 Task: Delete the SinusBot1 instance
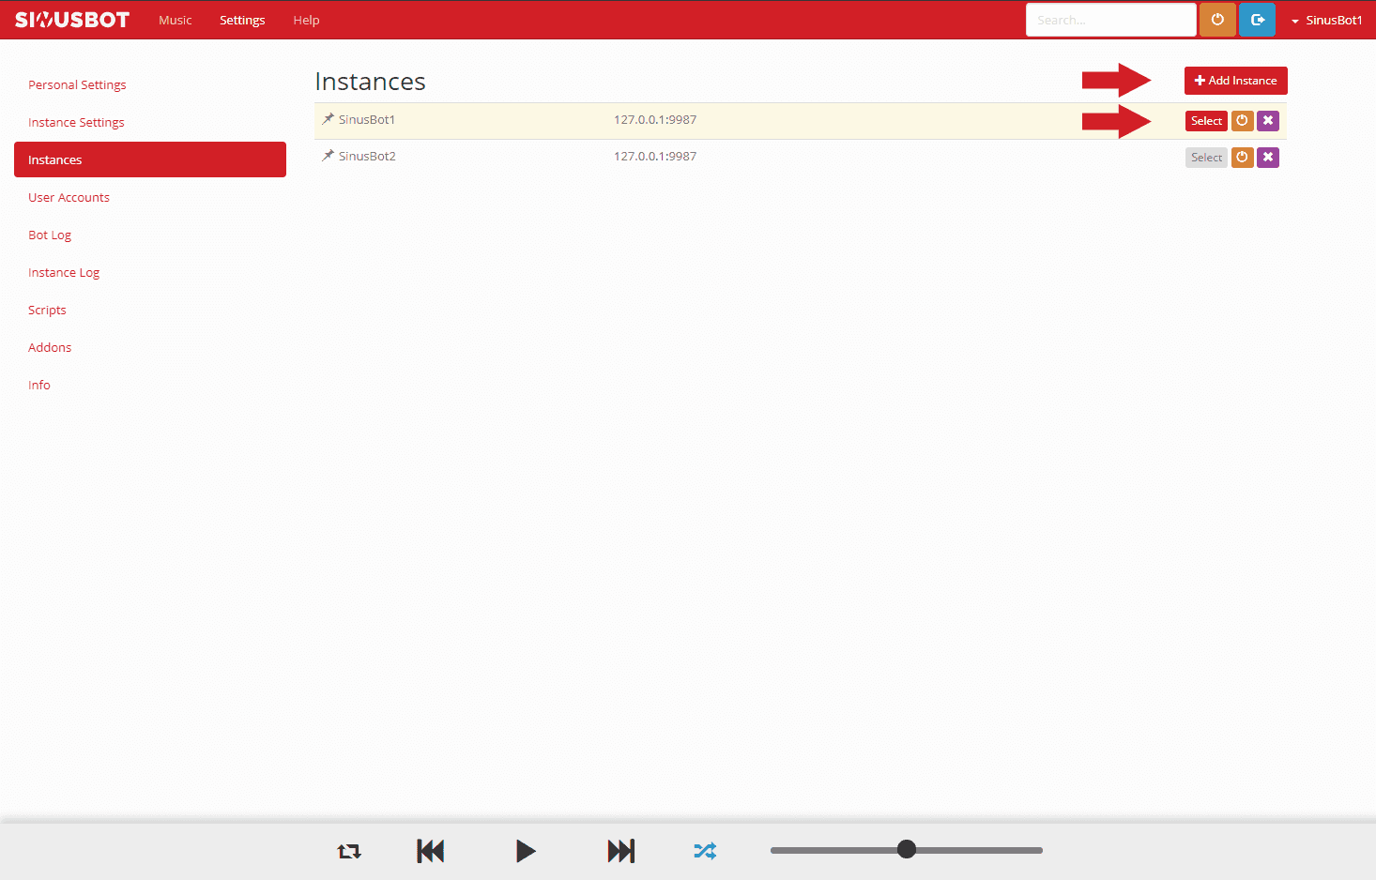(x=1268, y=121)
